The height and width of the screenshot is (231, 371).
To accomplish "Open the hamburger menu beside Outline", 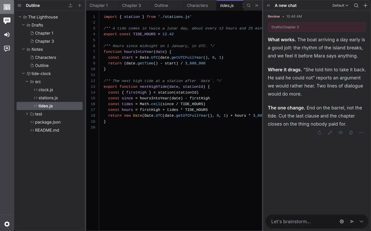I will (19, 5).
